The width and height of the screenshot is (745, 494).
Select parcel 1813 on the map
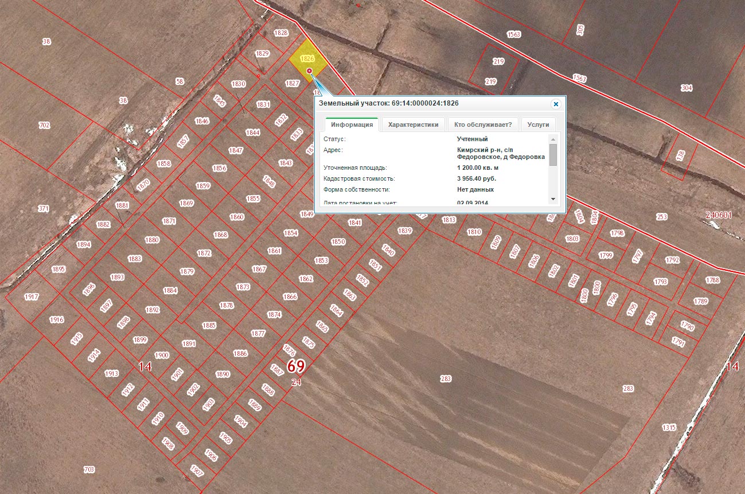(x=449, y=220)
